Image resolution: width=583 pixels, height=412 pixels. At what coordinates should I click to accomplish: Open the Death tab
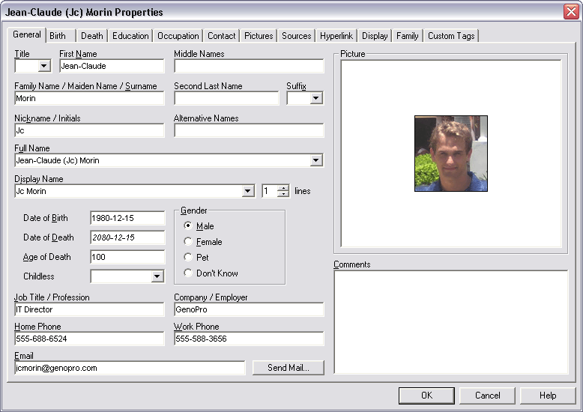pos(92,36)
